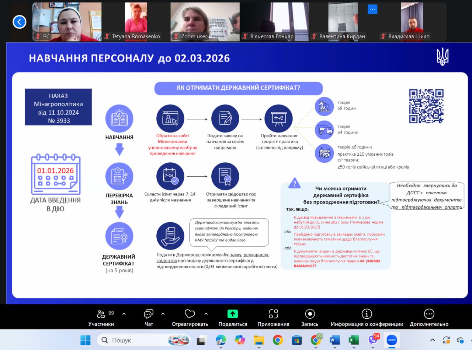Image resolution: width=472 pixels, height=350 pixels.
Task: Open Viber from the taskbar
Action: (x=373, y=340)
